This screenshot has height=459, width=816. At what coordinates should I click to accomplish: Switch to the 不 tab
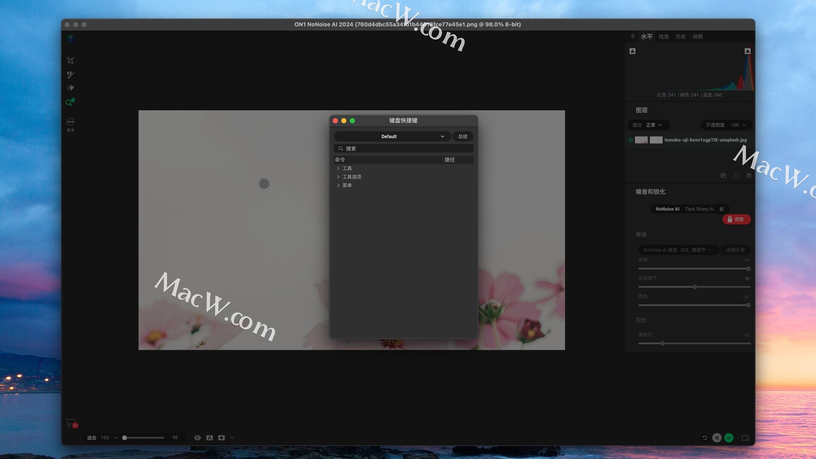(633, 37)
